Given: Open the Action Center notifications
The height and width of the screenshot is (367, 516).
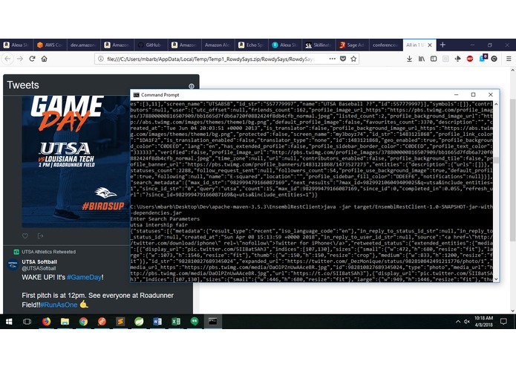Looking at the screenshot, I should point(503,321).
